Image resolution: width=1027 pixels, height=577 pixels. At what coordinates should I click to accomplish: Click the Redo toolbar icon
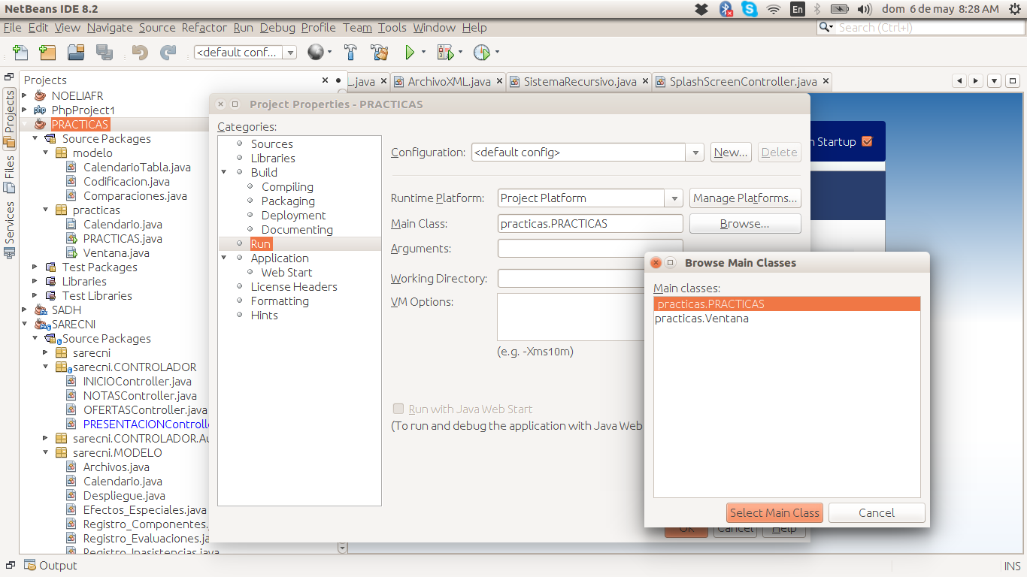pyautogui.click(x=168, y=53)
